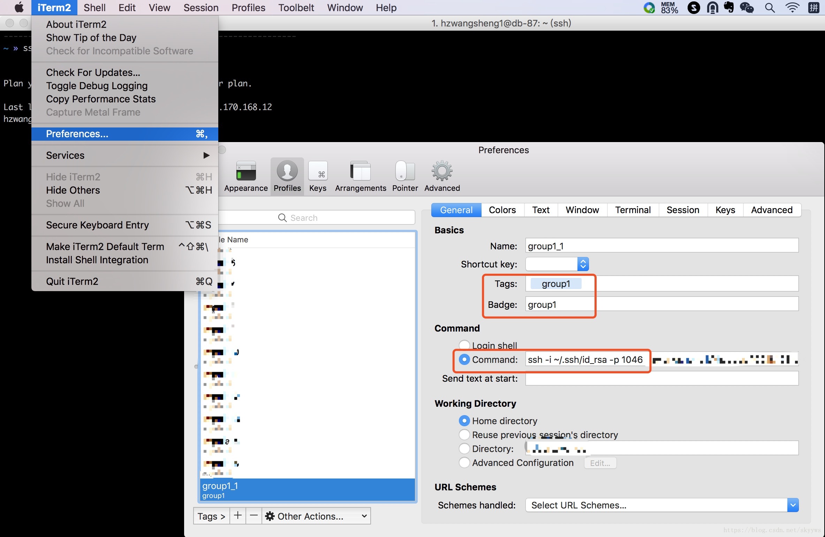Click the Apple menu icon
The width and height of the screenshot is (825, 537).
click(x=19, y=7)
